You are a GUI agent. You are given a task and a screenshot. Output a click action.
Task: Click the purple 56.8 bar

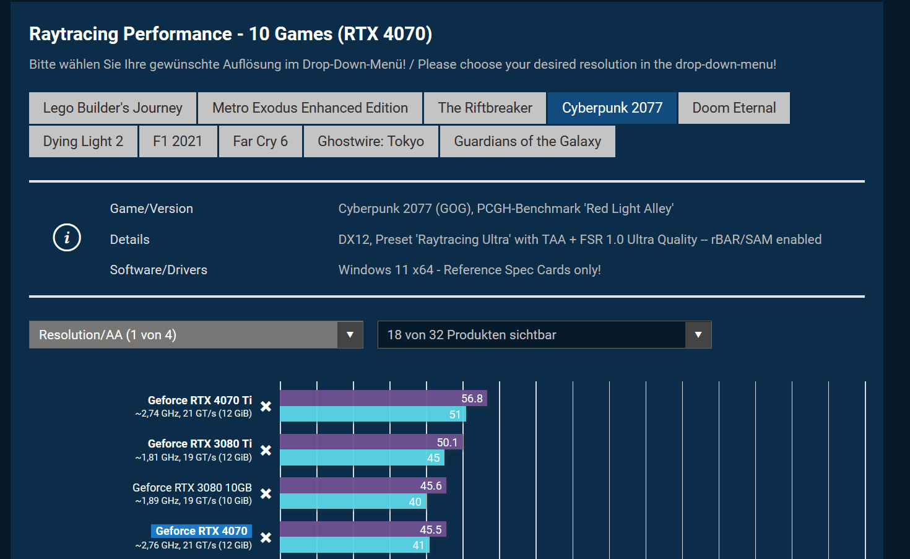383,398
